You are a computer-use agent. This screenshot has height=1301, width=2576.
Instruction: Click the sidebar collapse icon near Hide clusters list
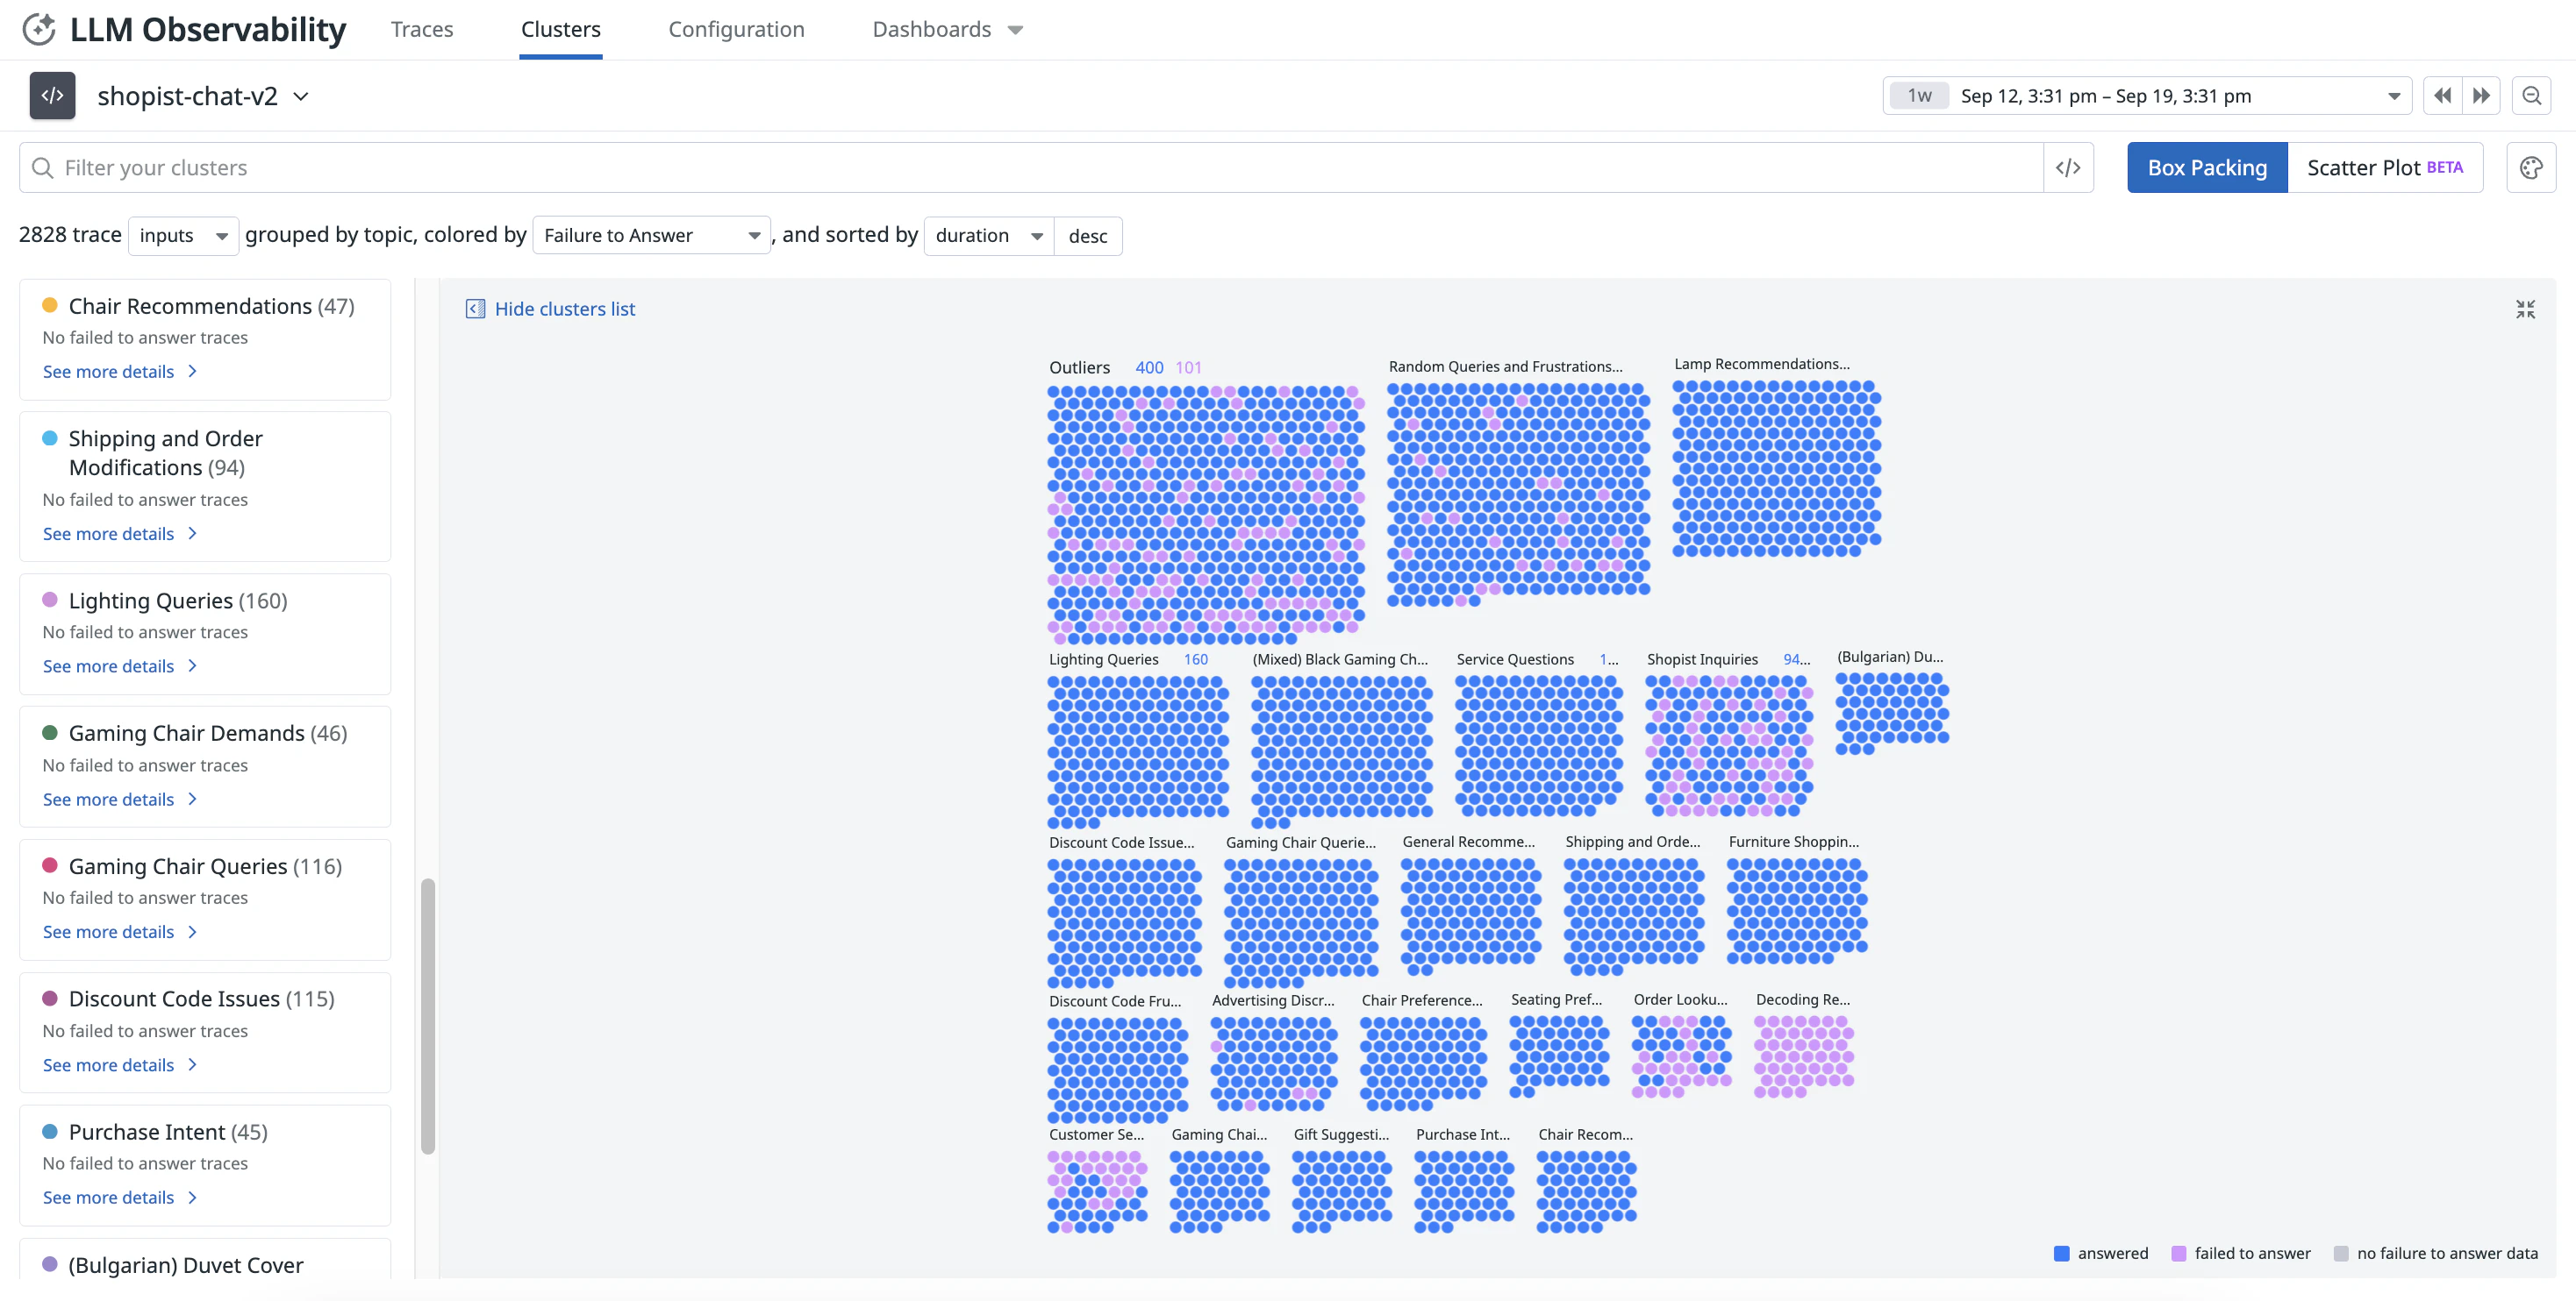pos(475,309)
